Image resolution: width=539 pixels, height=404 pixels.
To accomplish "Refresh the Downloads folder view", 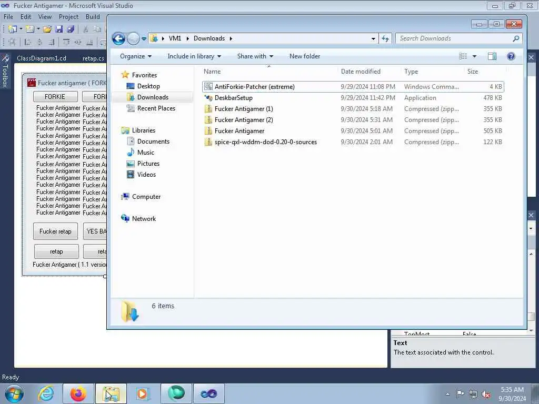I will coord(385,38).
